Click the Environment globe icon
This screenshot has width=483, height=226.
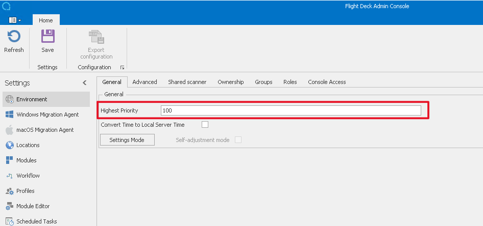[10, 99]
